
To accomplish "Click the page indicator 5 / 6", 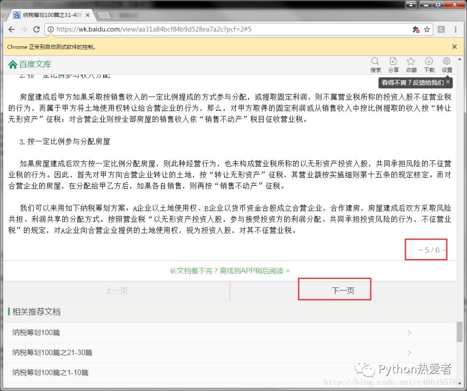I will coord(432,250).
